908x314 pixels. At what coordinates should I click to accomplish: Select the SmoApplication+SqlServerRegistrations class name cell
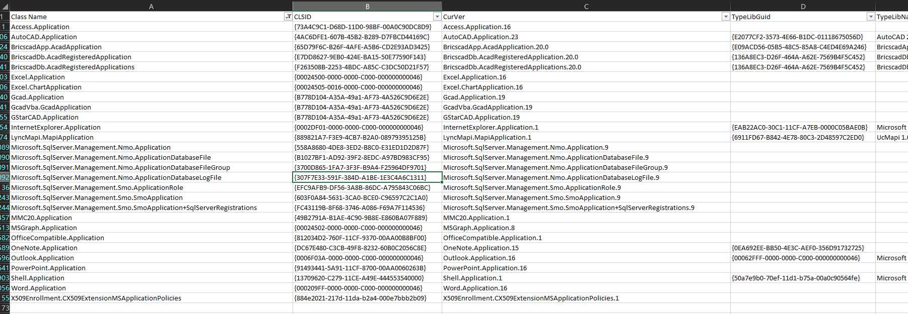(151, 207)
